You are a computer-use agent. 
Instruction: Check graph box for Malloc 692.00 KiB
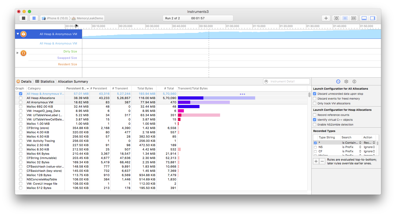click(x=21, y=107)
